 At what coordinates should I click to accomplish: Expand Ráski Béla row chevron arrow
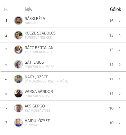[120, 21]
